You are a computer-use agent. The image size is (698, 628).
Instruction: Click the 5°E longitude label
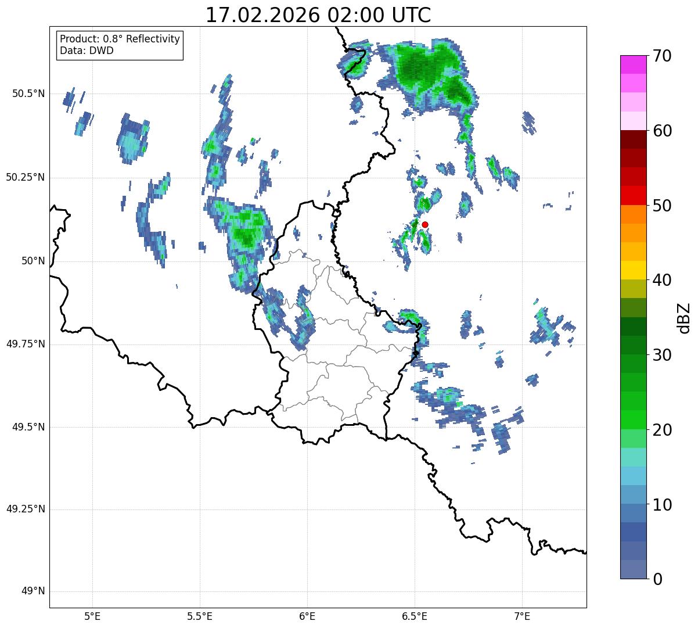92,616
